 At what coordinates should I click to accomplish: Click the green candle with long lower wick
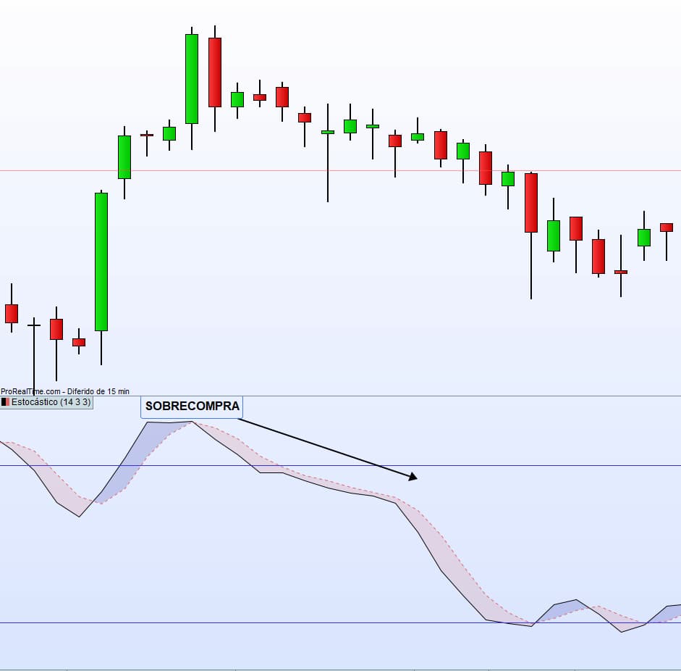click(328, 132)
